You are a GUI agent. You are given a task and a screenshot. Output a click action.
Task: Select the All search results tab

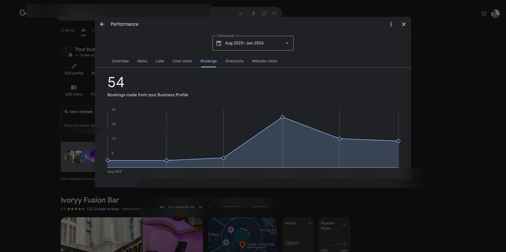coord(83,30)
